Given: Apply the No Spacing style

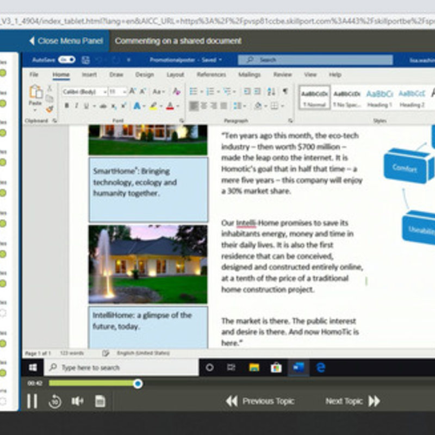Looking at the screenshot, I should point(347,98).
